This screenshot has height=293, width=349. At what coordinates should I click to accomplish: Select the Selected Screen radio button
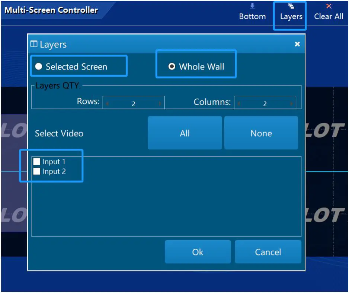[39, 66]
